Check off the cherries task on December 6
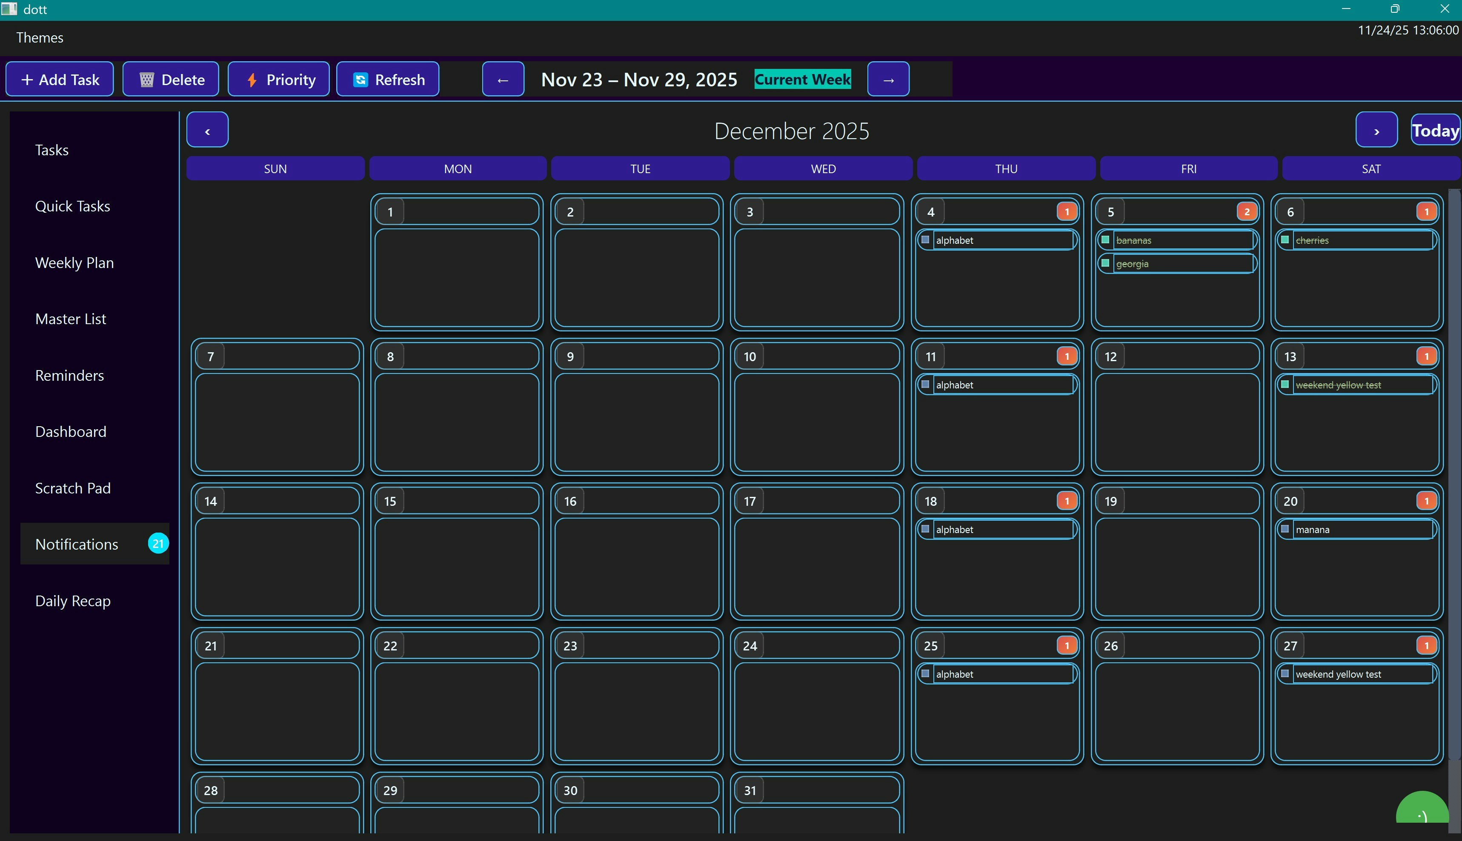Screen dimensions: 1462x841 point(1285,239)
